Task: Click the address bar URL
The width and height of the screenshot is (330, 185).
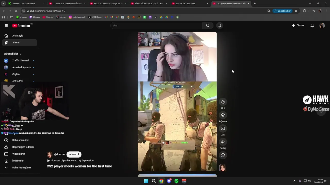Action: tap(46, 11)
